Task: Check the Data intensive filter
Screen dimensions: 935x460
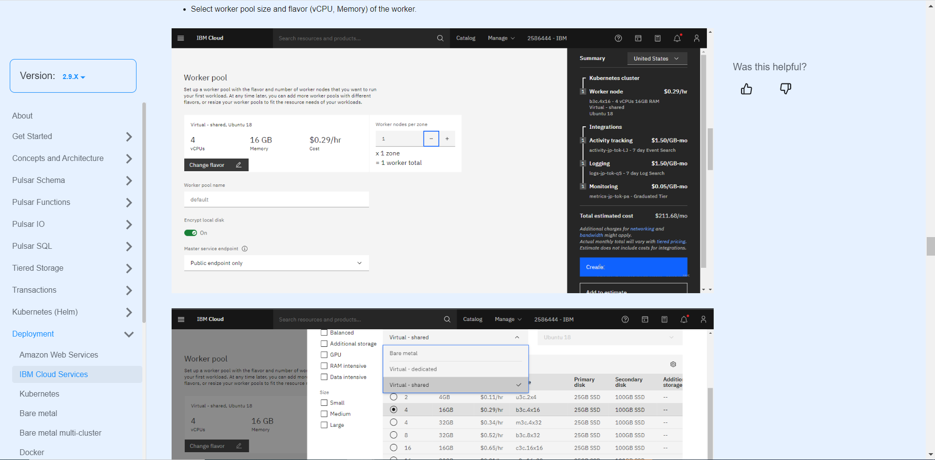Action: [x=324, y=377]
